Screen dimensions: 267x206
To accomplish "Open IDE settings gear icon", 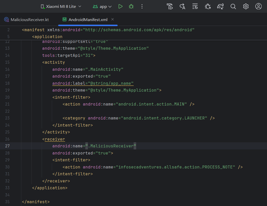I will click(x=246, y=6).
